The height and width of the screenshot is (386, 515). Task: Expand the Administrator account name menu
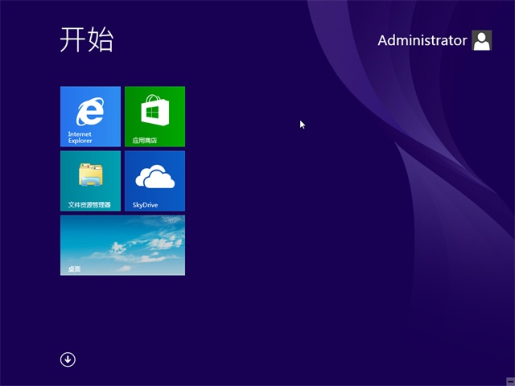(x=422, y=40)
